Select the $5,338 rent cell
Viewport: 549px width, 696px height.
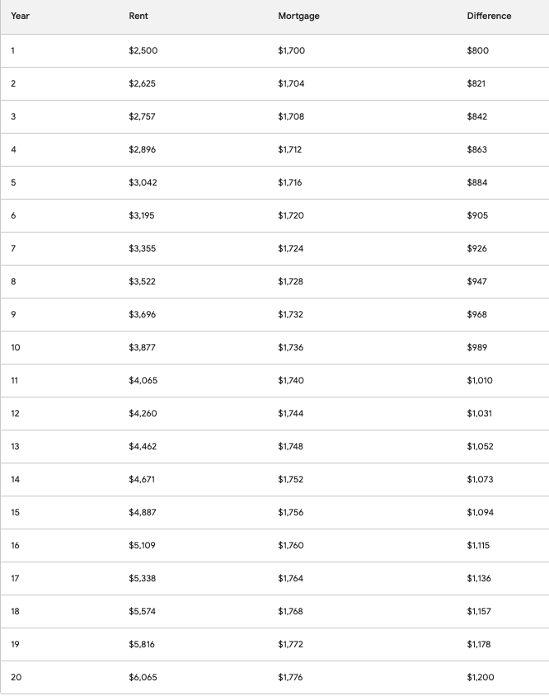(143, 579)
